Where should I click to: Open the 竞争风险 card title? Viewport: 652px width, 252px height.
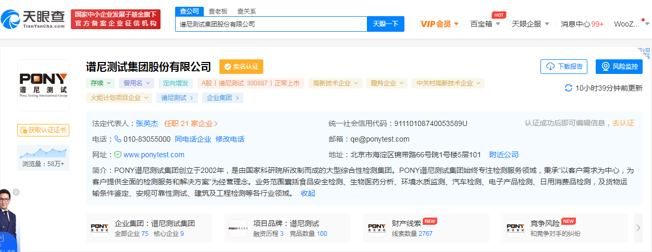coord(545,223)
